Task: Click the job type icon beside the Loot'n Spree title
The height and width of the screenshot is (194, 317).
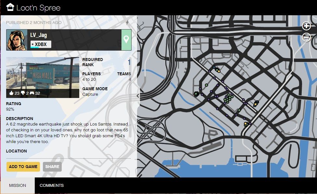Action: (x=10, y=7)
